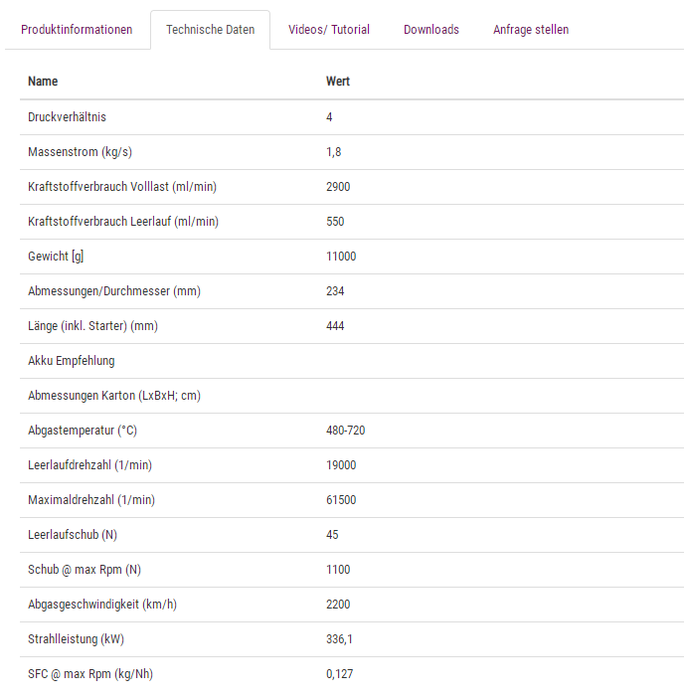Select the Akku Empfehlung row

click(72, 361)
